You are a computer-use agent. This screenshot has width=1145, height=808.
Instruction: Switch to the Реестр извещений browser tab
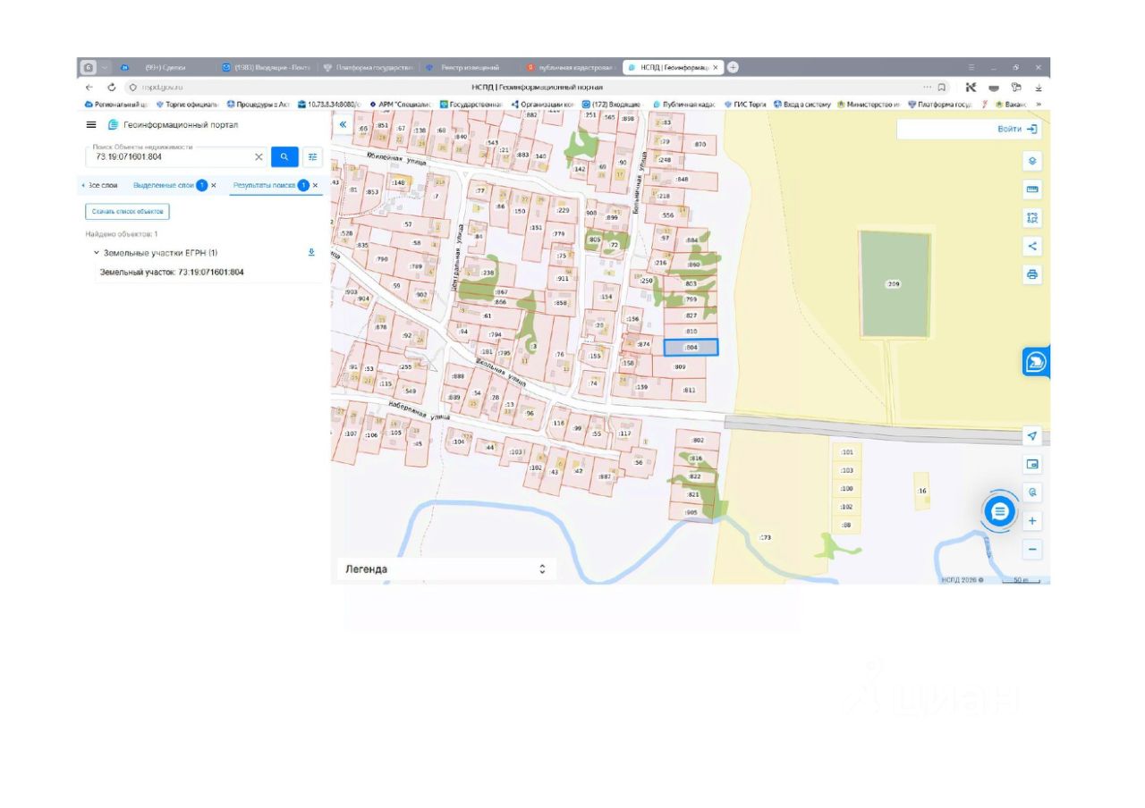tap(468, 67)
